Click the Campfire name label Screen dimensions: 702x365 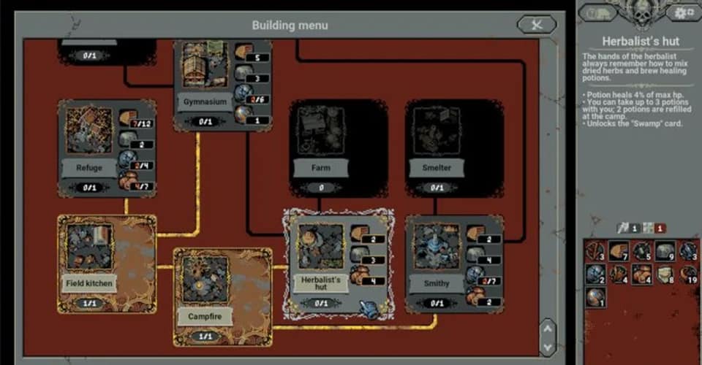205,316
